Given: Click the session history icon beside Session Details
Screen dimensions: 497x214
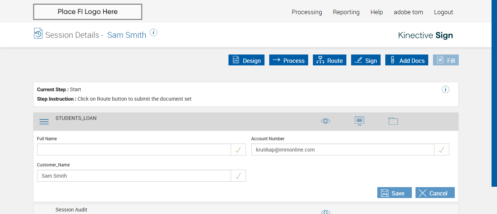Looking at the screenshot, I should pyautogui.click(x=38, y=33).
